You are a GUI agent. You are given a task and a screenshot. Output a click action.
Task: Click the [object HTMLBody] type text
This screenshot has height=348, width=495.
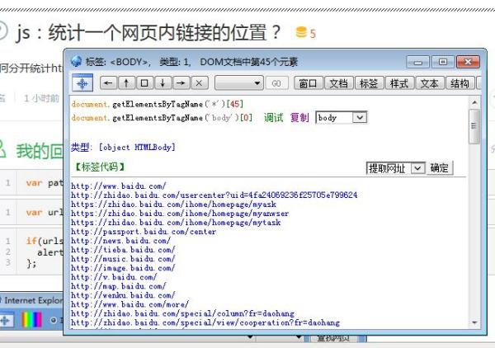[137, 148]
